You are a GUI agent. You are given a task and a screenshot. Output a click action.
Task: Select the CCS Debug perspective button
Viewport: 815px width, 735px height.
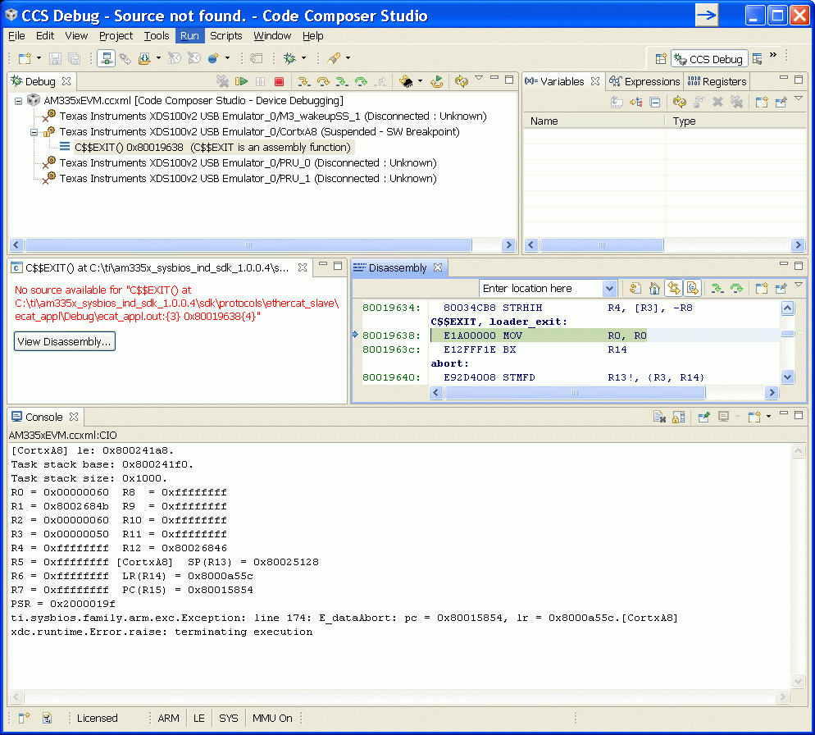[709, 59]
